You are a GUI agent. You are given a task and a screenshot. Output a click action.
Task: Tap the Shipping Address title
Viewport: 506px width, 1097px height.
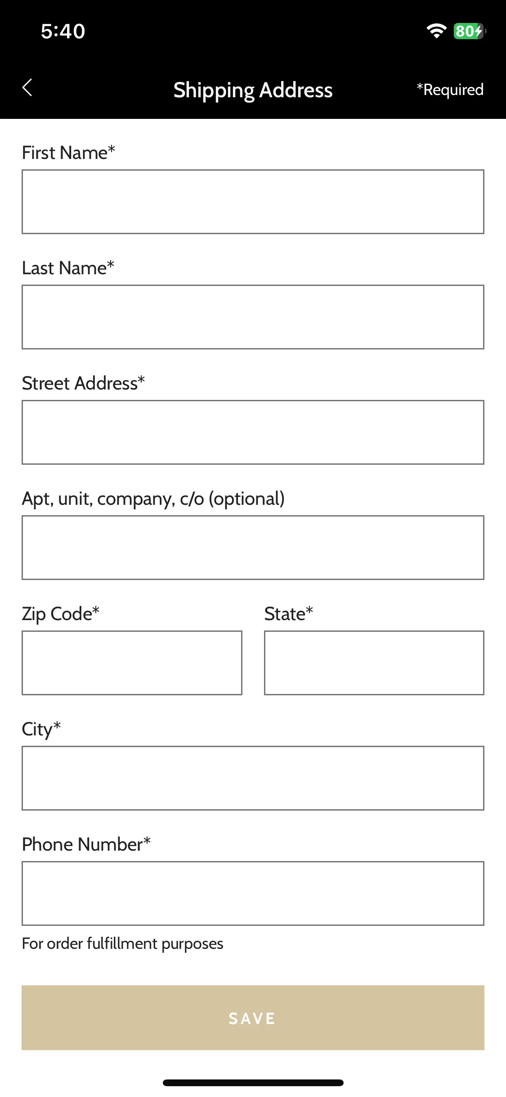[x=253, y=90]
